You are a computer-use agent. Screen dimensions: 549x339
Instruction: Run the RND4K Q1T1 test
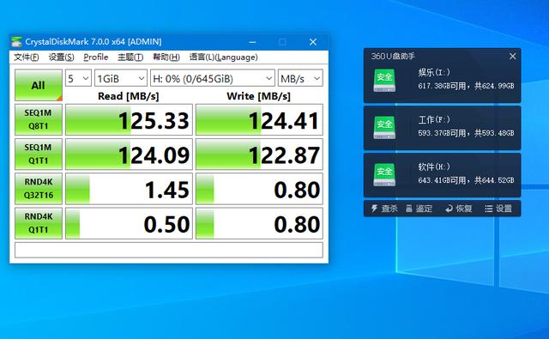point(39,223)
